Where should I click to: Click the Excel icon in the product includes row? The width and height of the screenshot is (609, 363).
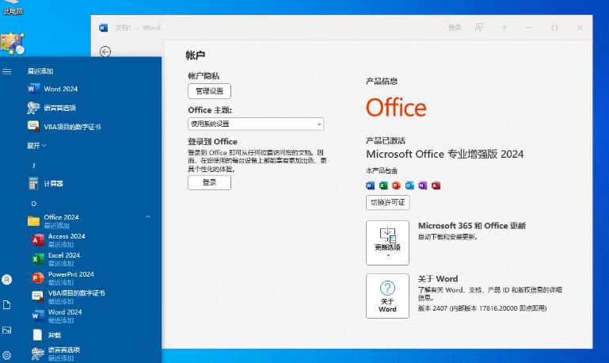[383, 185]
